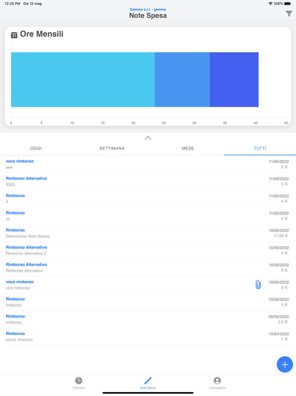Open Rimborso entry 'ss'
The width and height of the screenshot is (296, 396).
point(148,216)
